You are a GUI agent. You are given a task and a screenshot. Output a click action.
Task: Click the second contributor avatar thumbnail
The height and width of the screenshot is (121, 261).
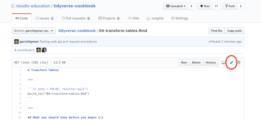click(x=44, y=50)
